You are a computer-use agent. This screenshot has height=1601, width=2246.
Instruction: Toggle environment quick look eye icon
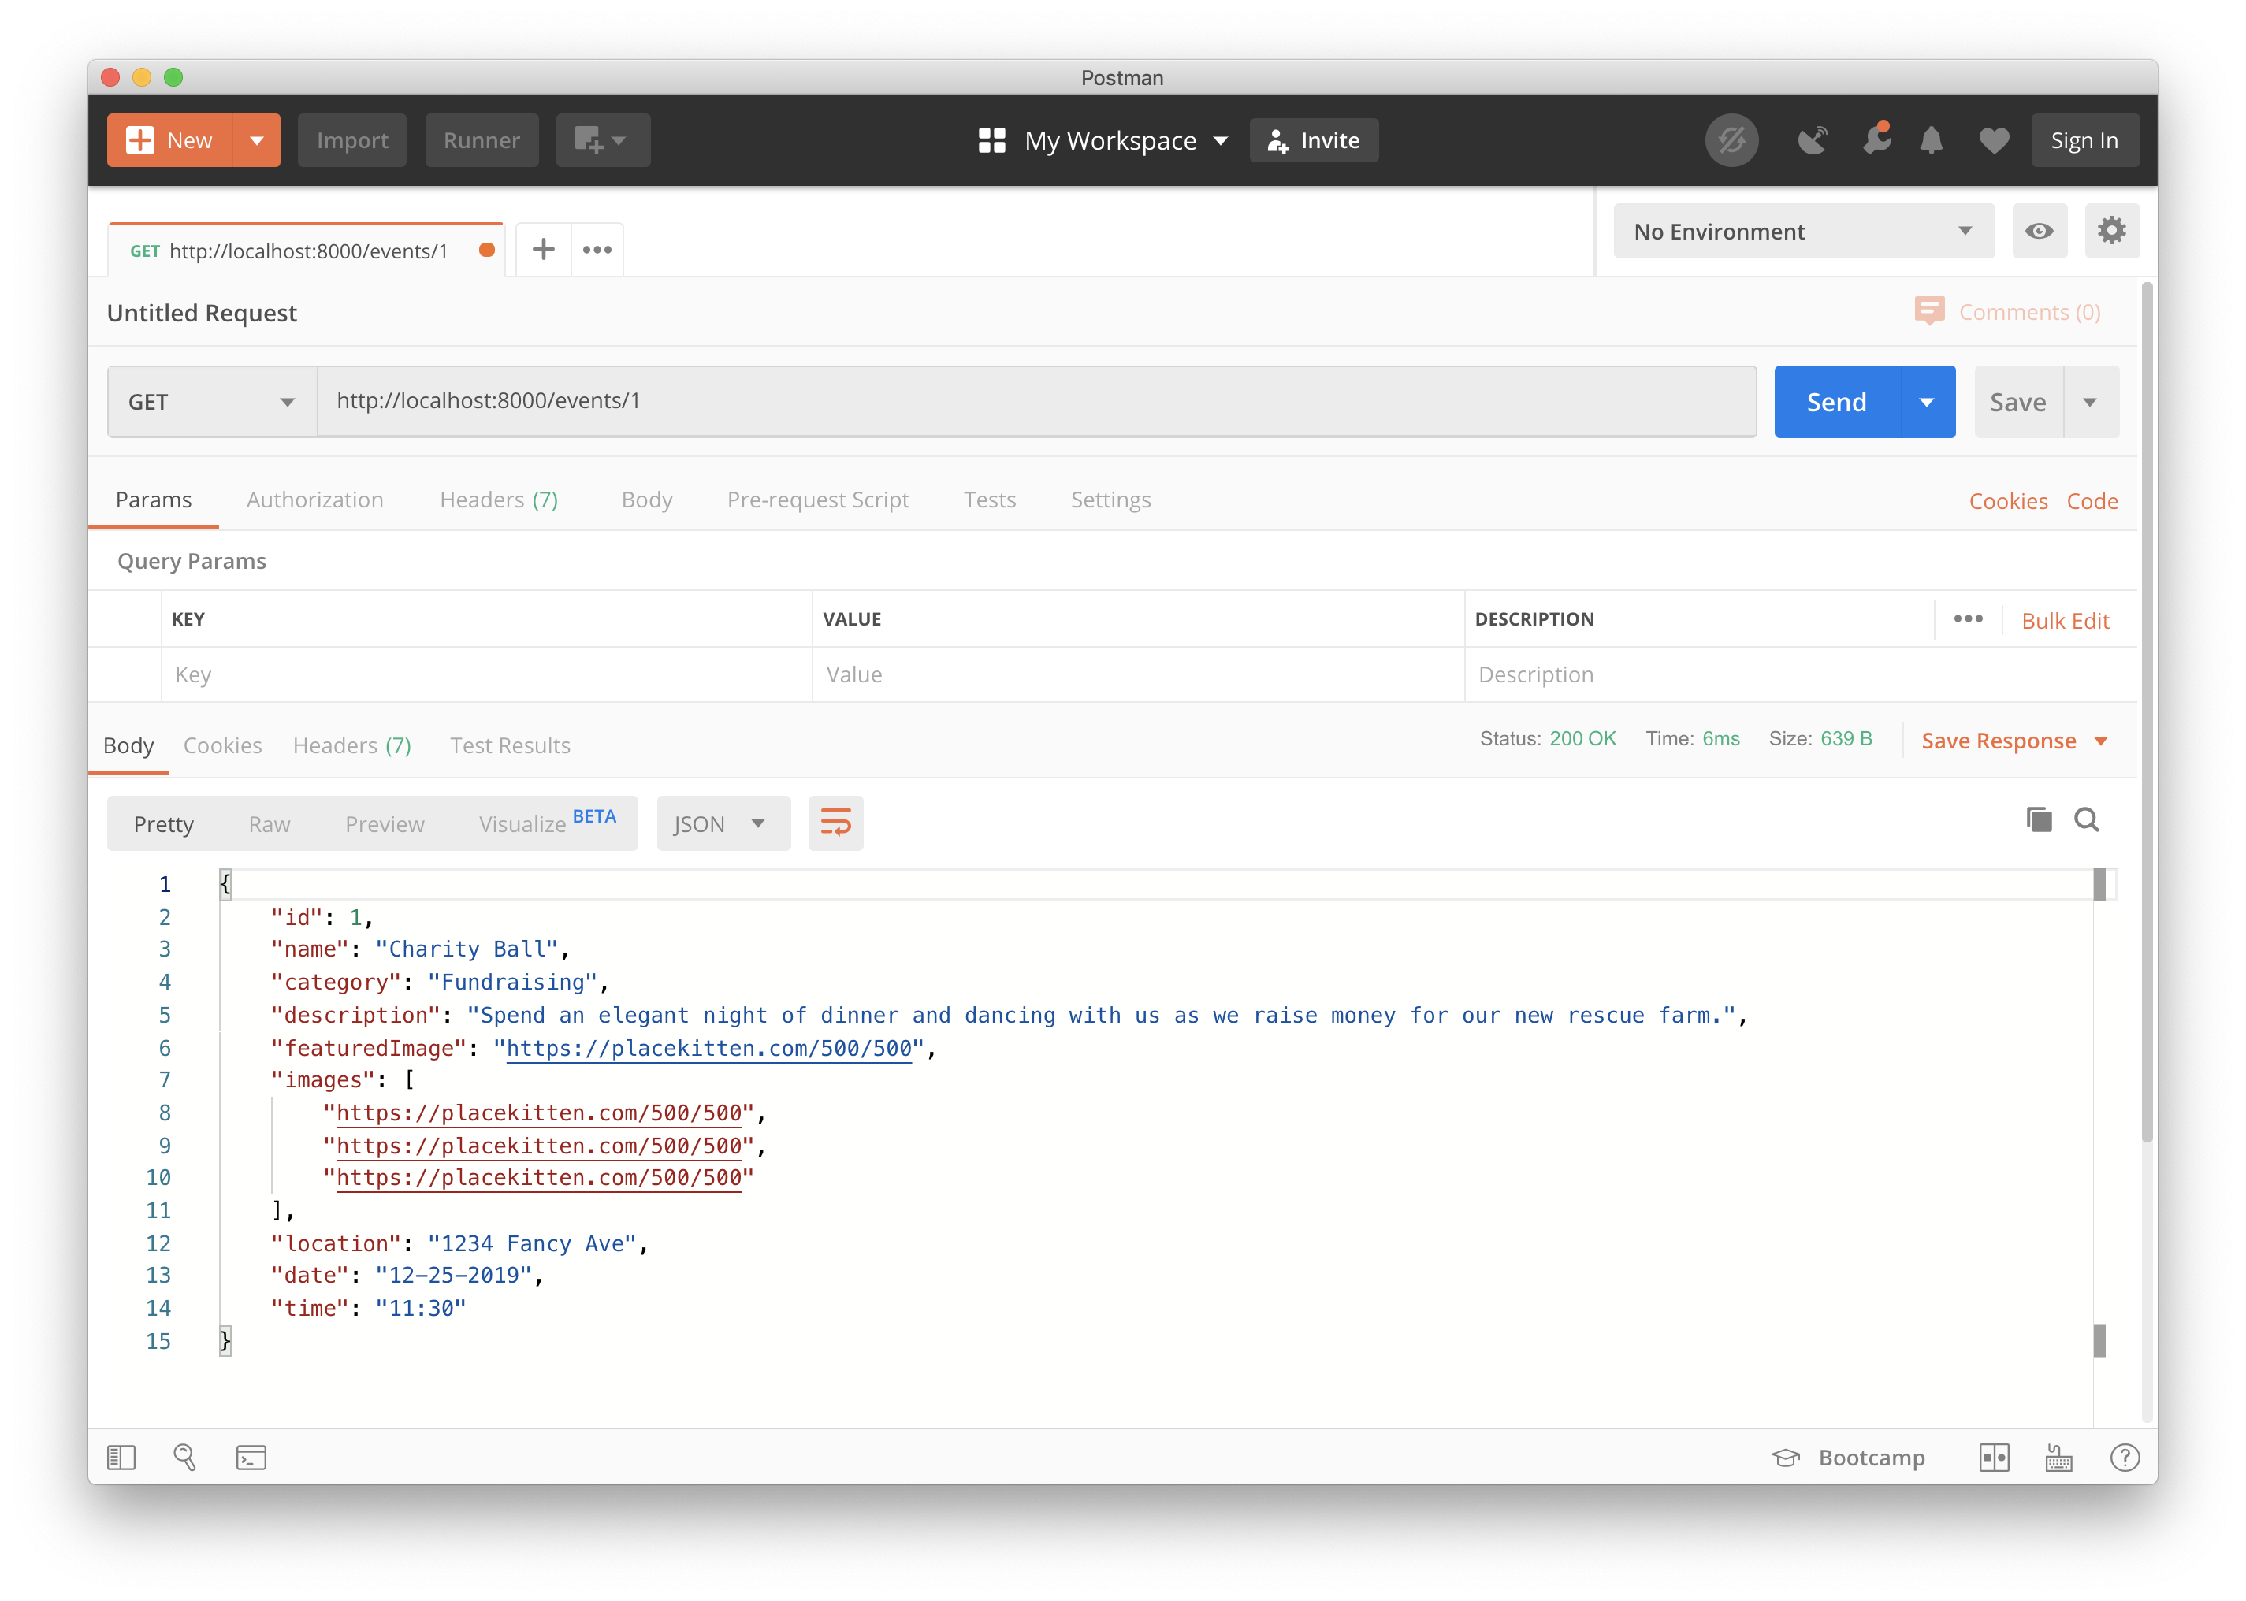point(2039,232)
